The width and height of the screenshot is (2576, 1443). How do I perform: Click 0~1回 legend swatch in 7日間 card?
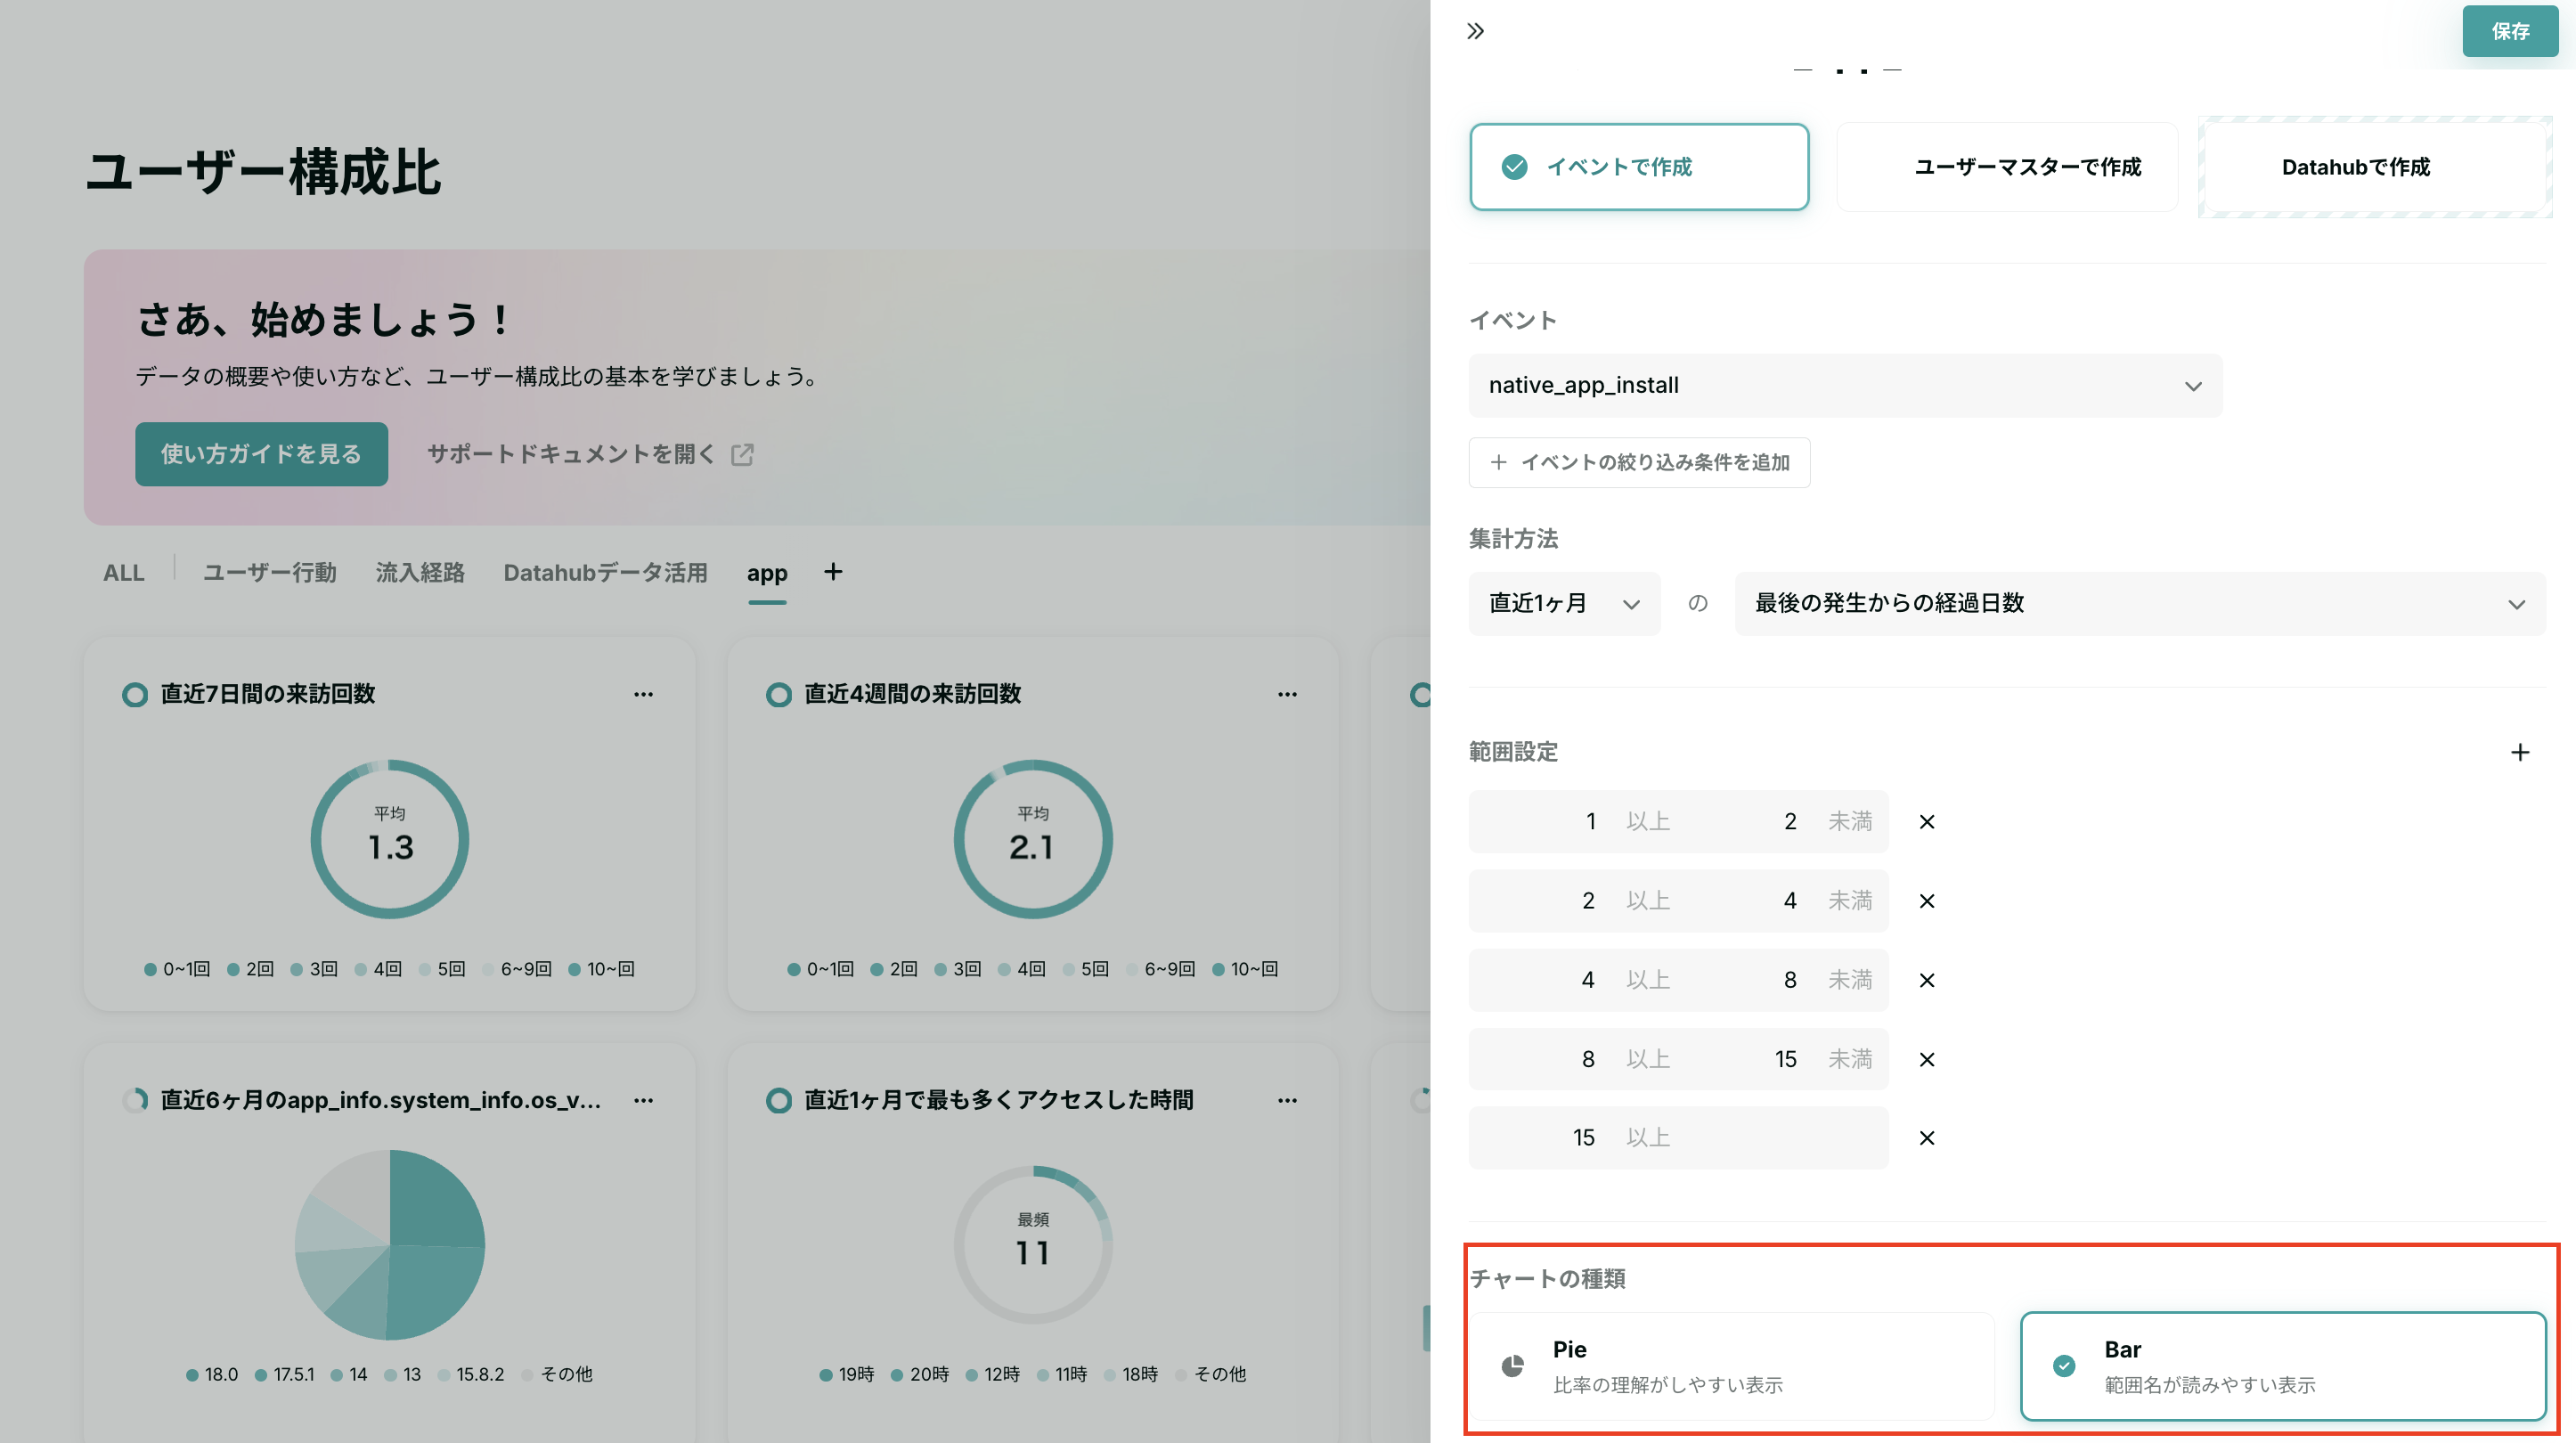pyautogui.click(x=150, y=969)
